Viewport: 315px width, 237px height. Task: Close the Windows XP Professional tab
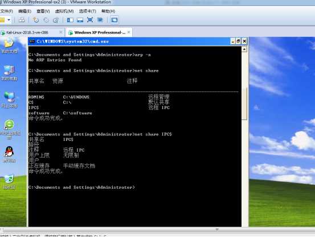coord(129,32)
